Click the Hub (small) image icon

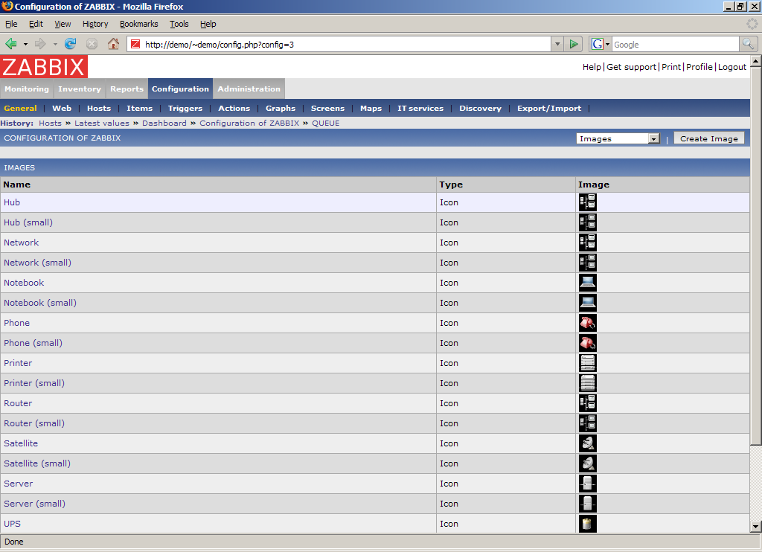[588, 222]
